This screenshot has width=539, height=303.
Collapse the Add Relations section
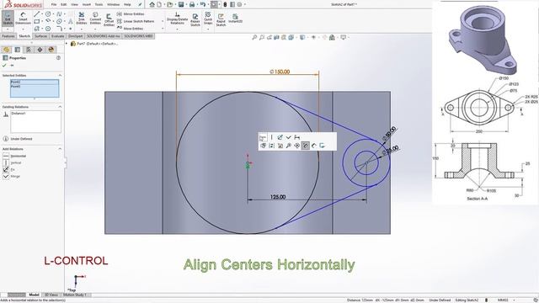pos(60,149)
